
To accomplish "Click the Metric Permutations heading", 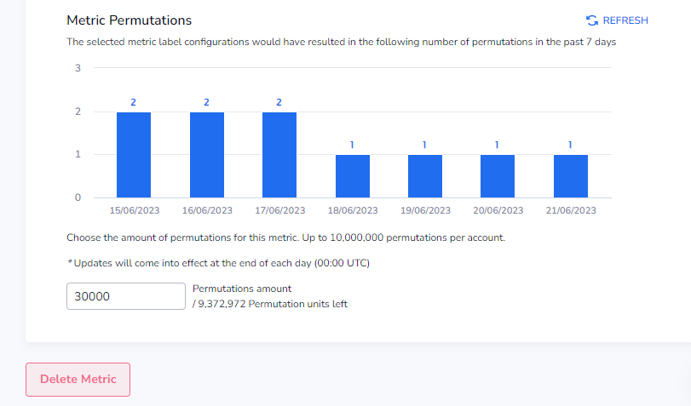I will [x=130, y=20].
